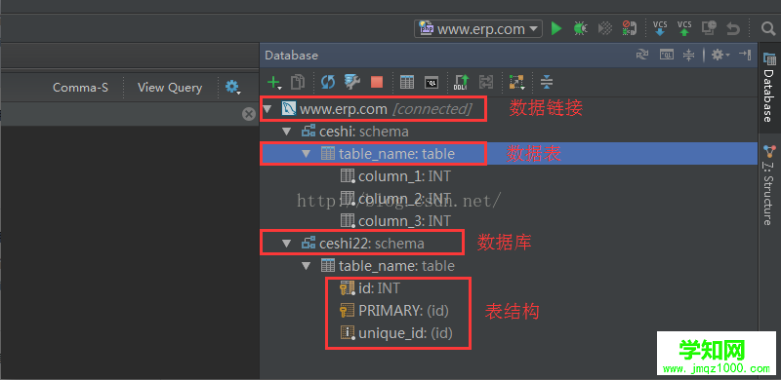Click the DDL export green arrow icon

tap(461, 82)
